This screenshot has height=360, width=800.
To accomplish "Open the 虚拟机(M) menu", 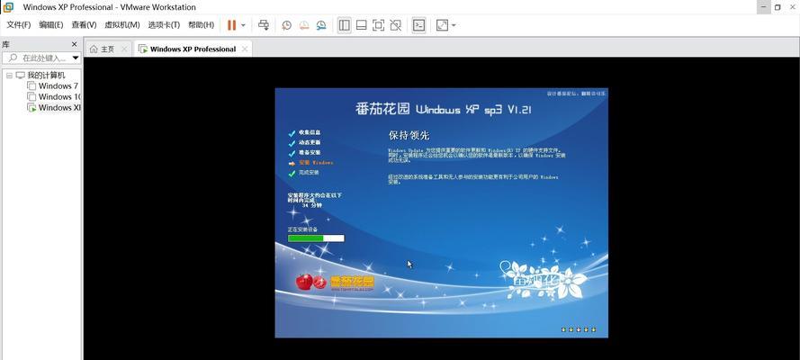I will click(x=122, y=25).
